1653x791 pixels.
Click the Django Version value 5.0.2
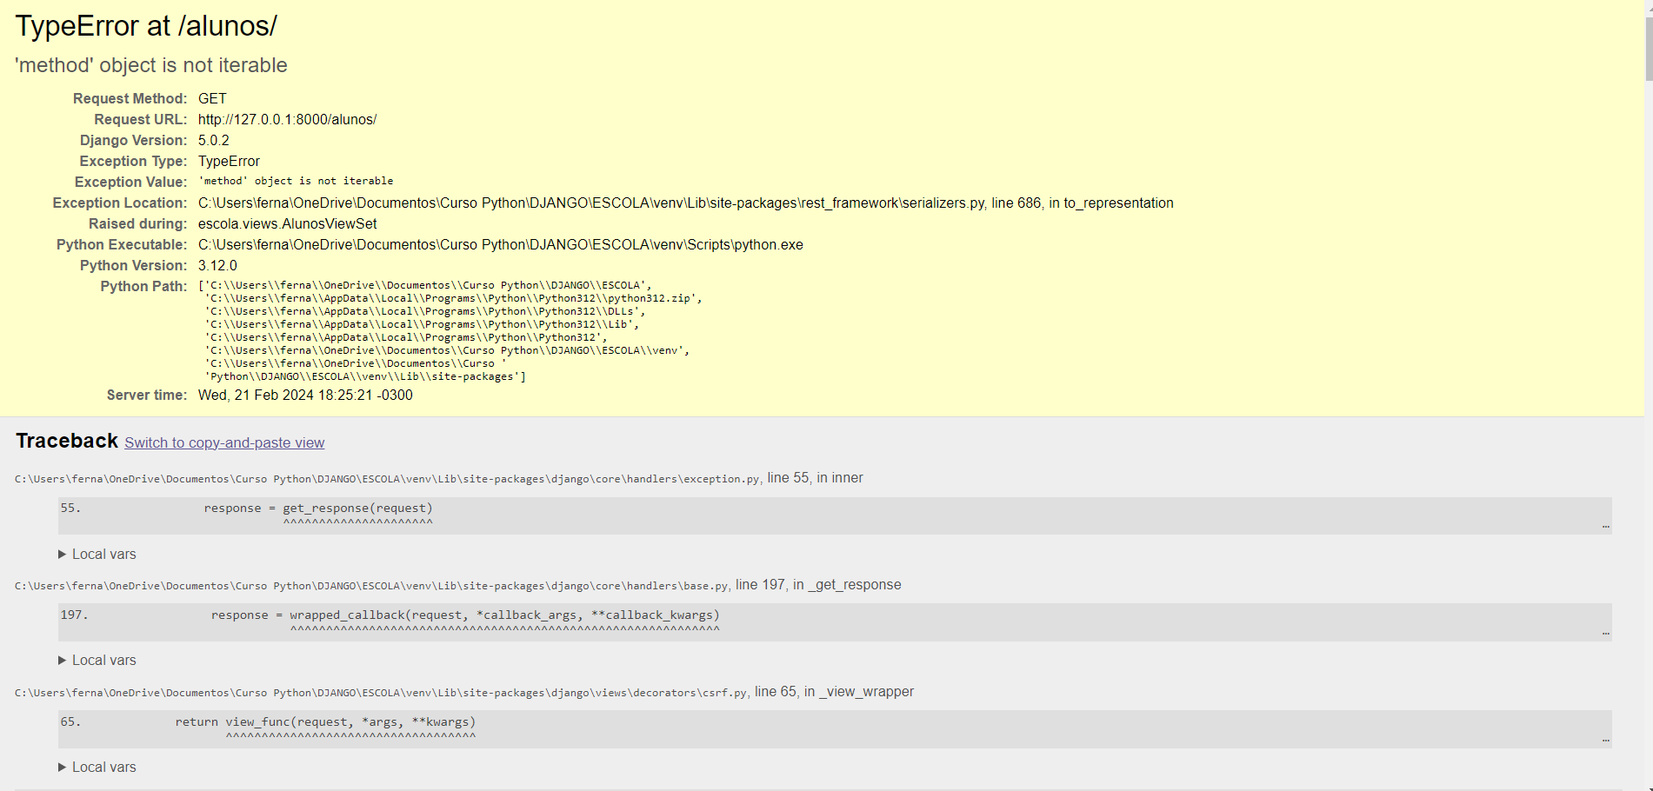(214, 141)
